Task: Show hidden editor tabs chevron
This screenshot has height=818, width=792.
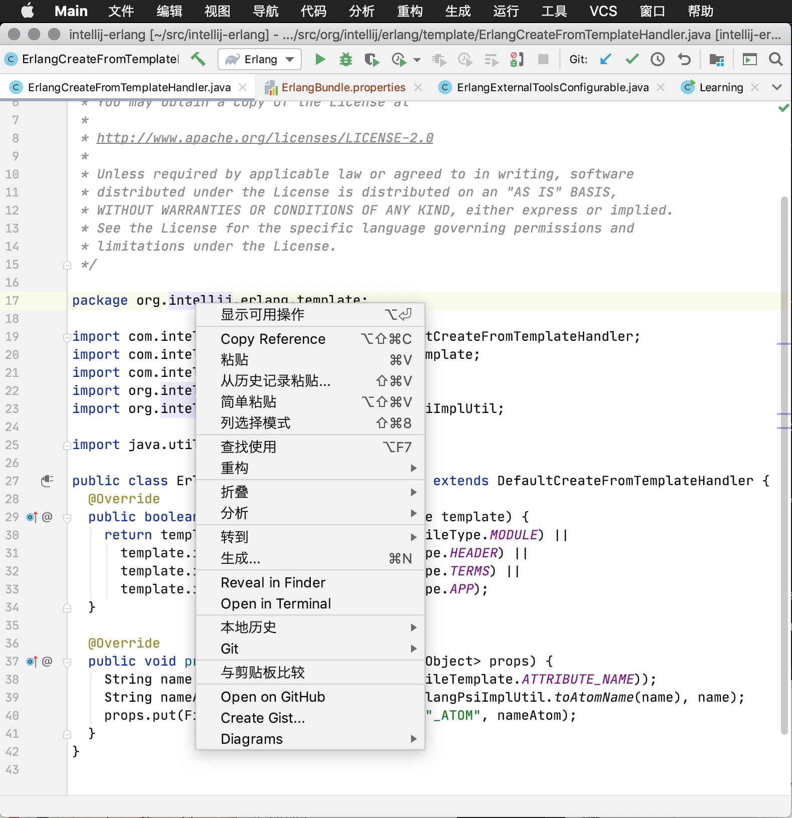Action: point(777,87)
